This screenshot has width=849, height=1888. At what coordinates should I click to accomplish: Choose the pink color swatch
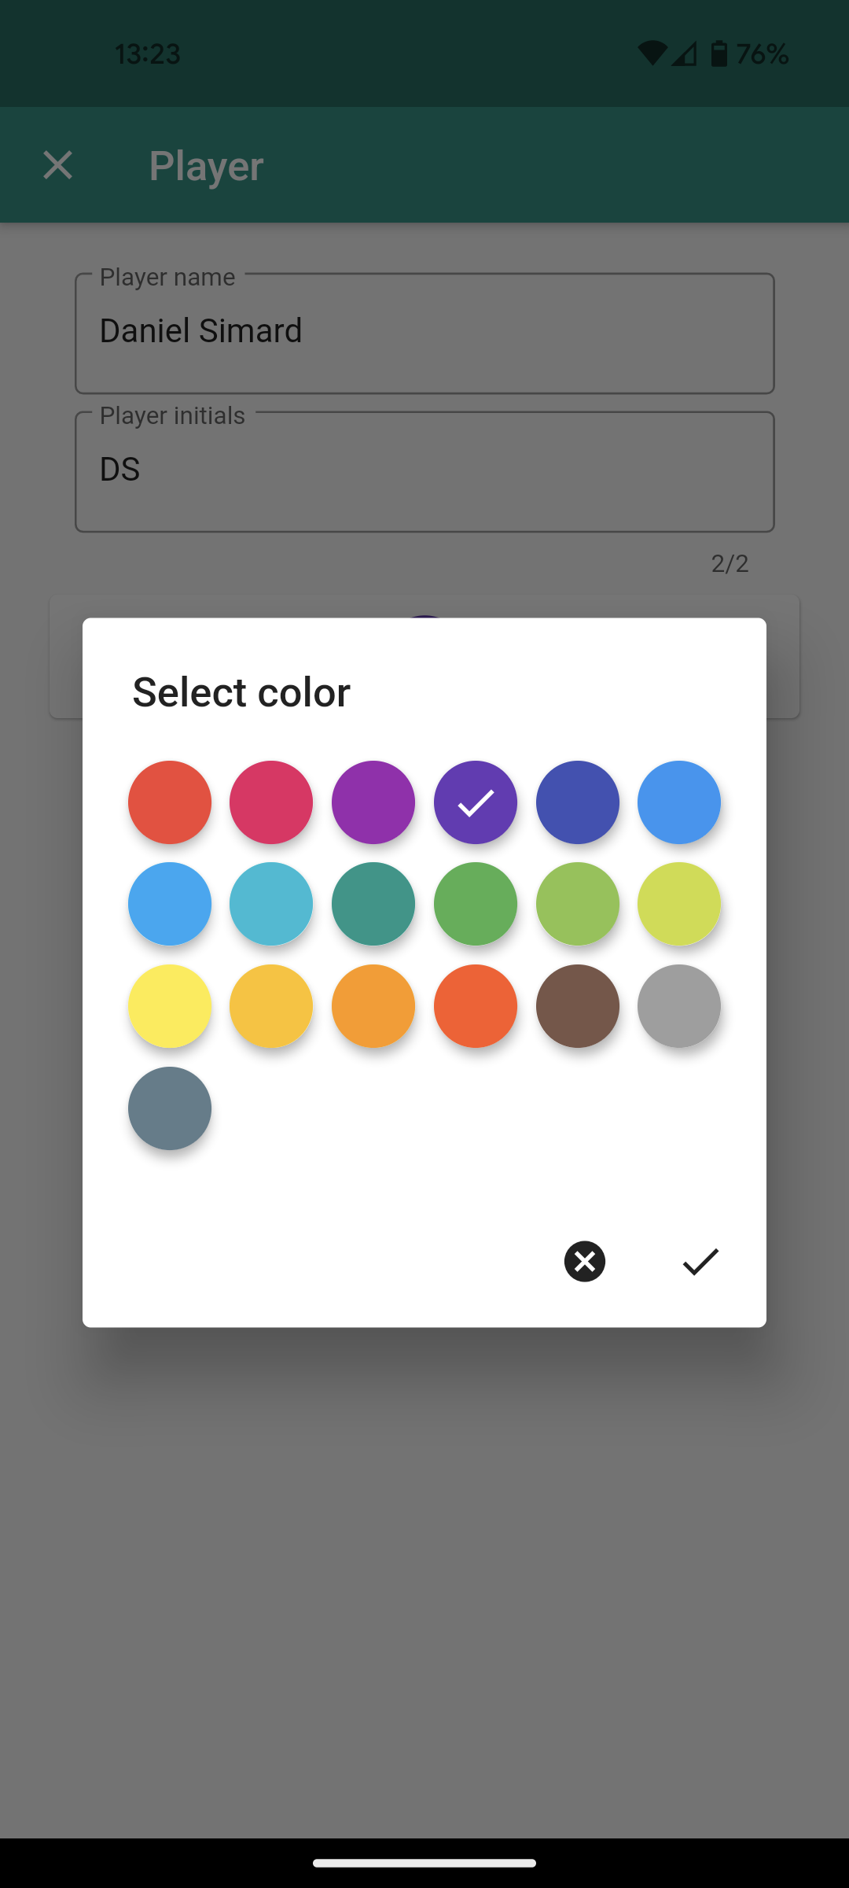pyautogui.click(x=271, y=802)
